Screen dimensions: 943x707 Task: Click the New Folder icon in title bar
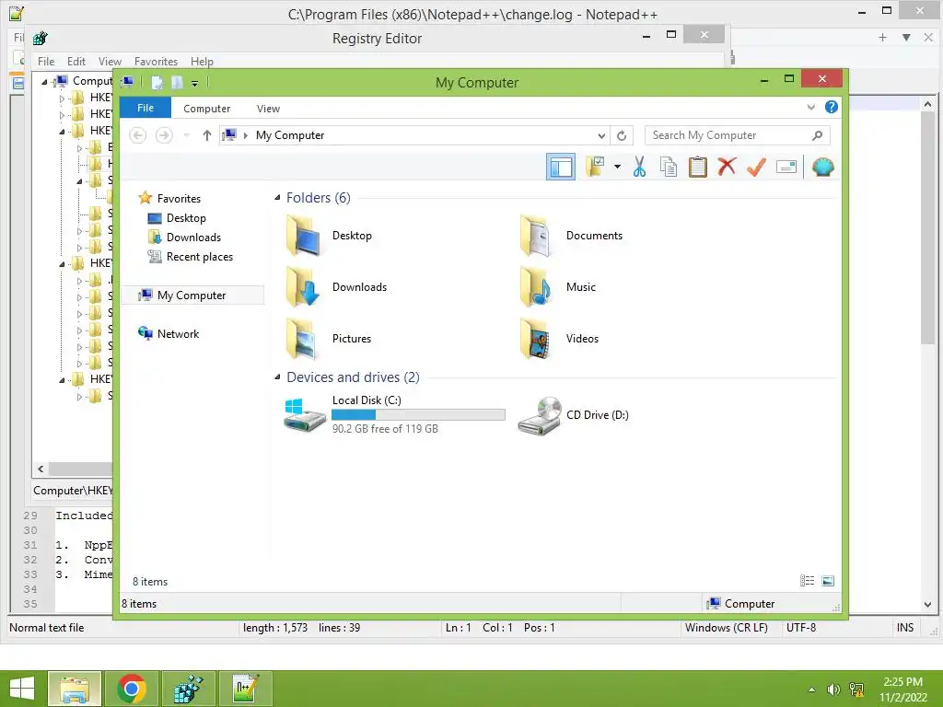[x=177, y=82]
